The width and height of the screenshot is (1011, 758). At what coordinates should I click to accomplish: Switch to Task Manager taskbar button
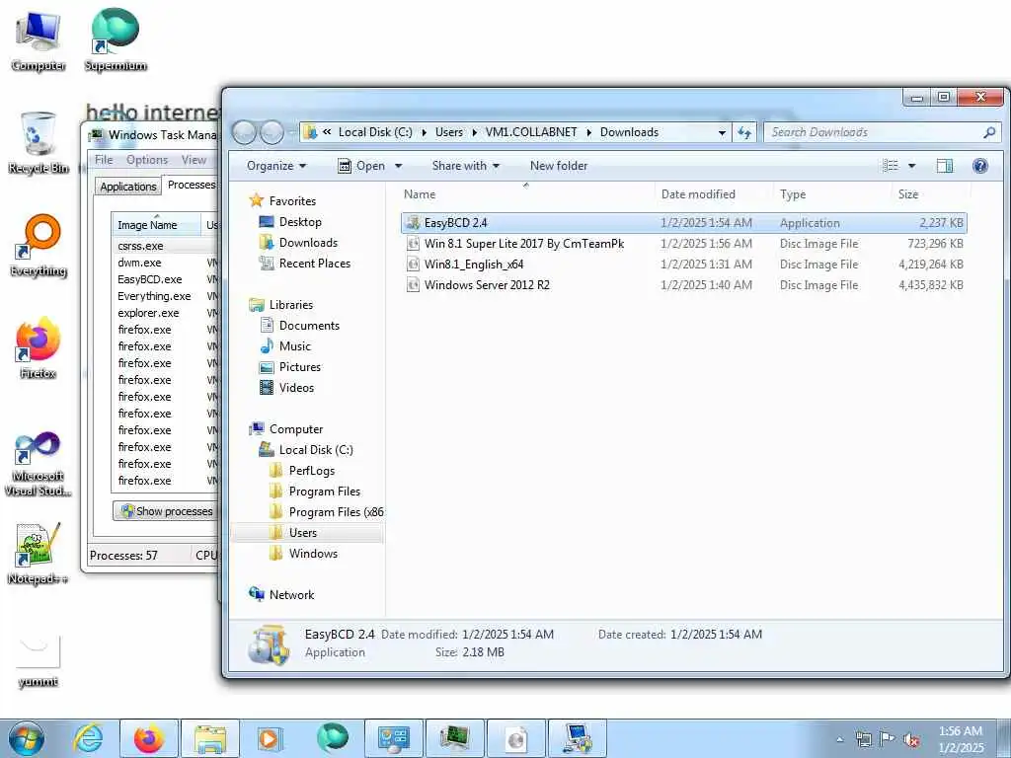coord(454,738)
